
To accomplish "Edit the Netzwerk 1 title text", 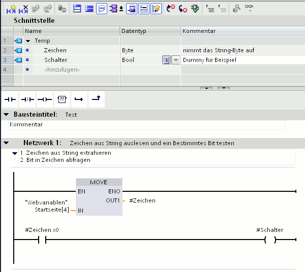I will coord(152,143).
